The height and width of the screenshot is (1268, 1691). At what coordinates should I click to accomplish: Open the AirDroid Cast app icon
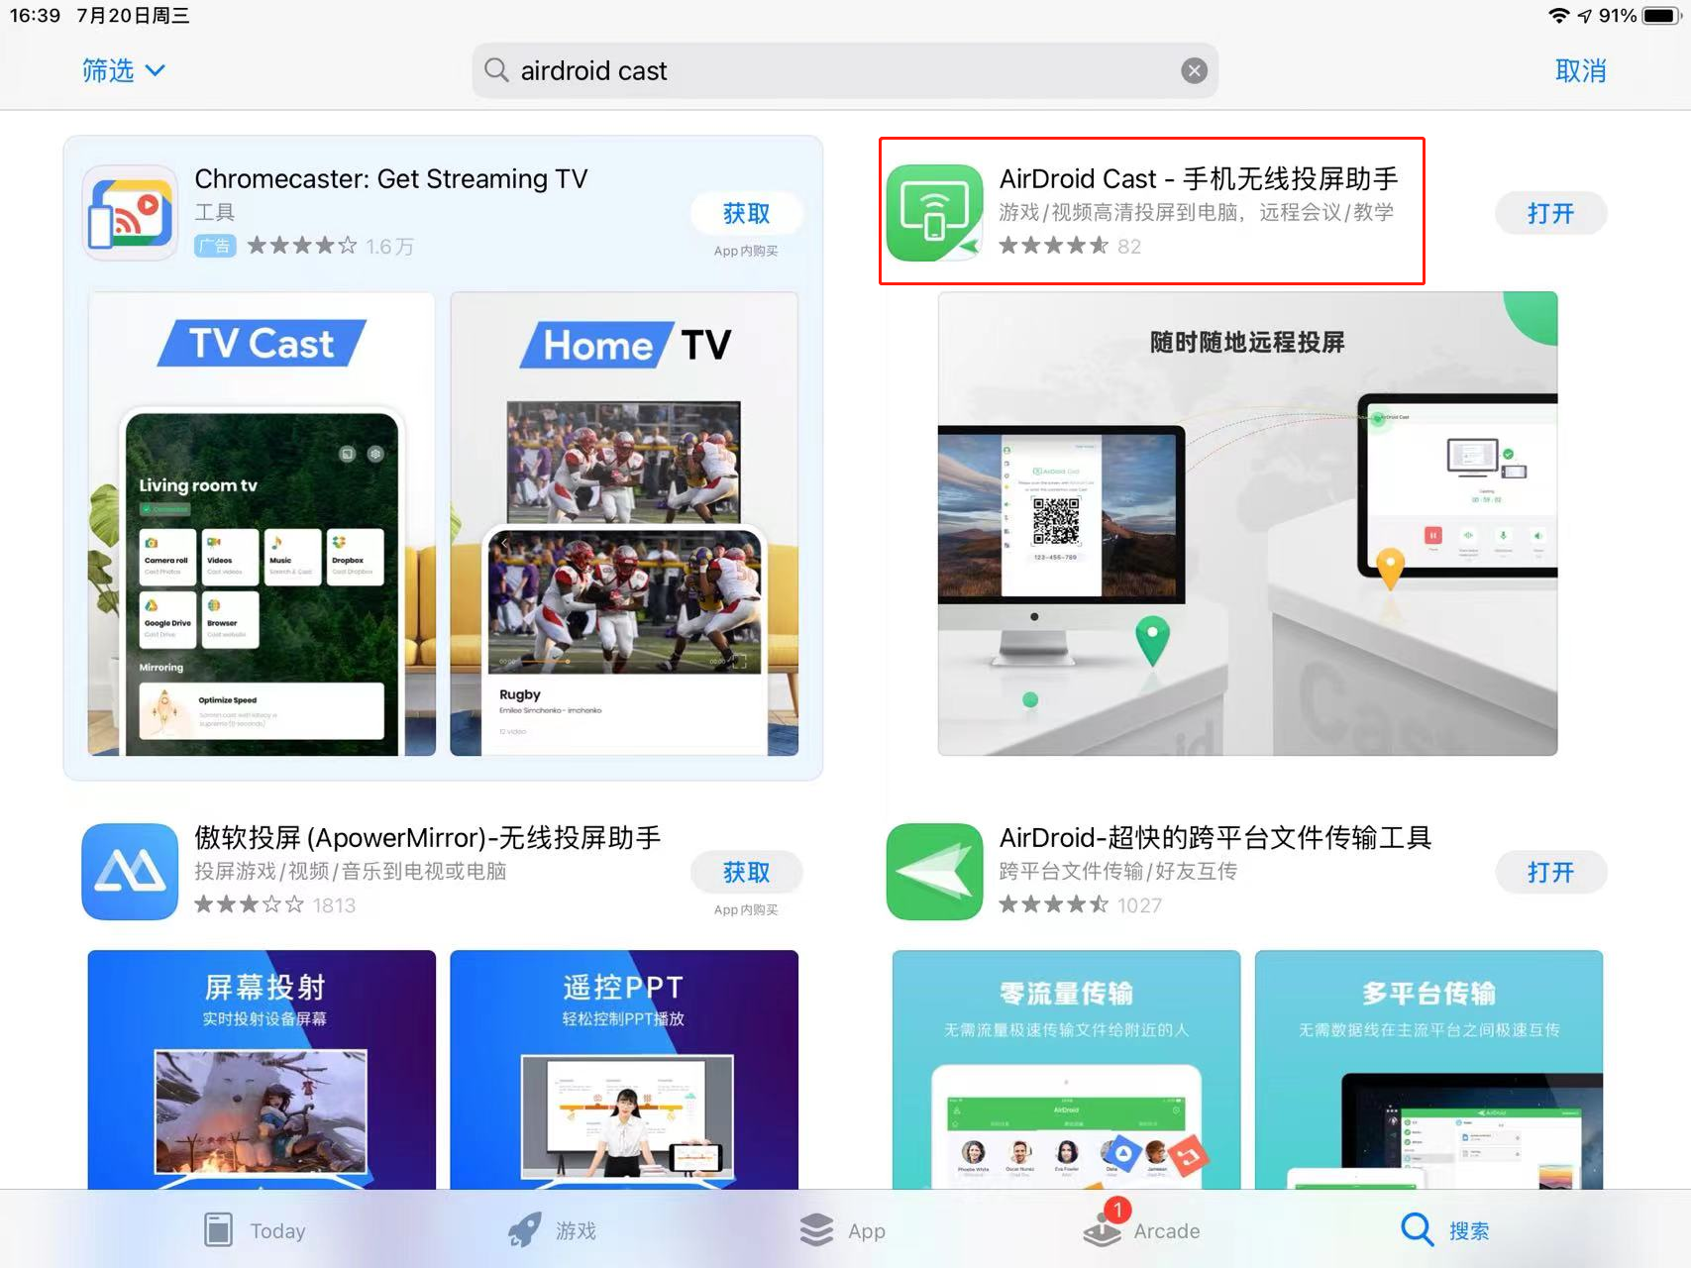(932, 212)
